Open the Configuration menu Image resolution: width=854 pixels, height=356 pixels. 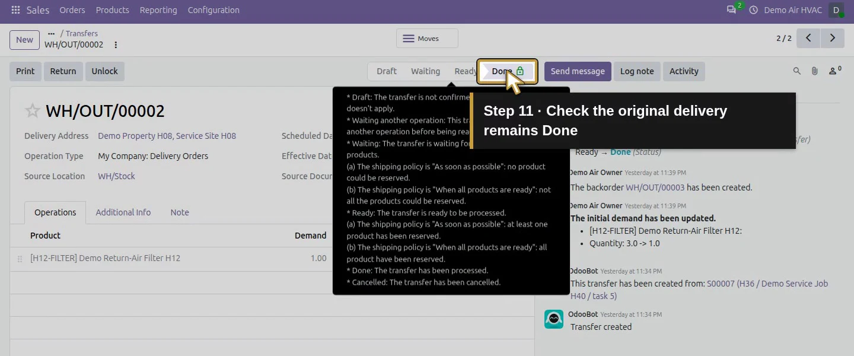pyautogui.click(x=213, y=10)
